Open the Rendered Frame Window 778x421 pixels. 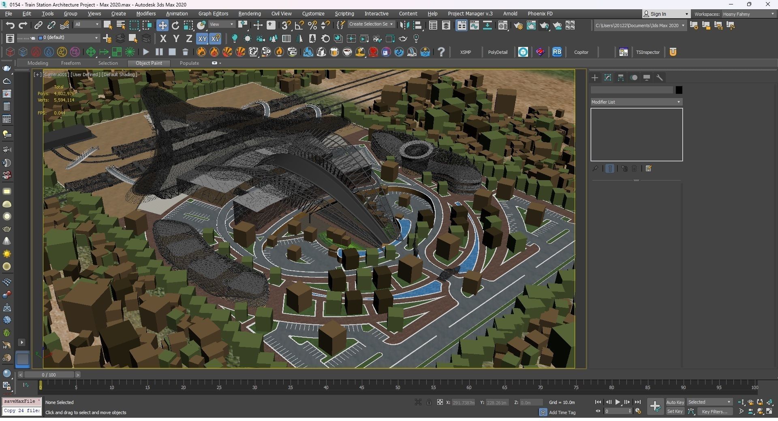coord(531,25)
